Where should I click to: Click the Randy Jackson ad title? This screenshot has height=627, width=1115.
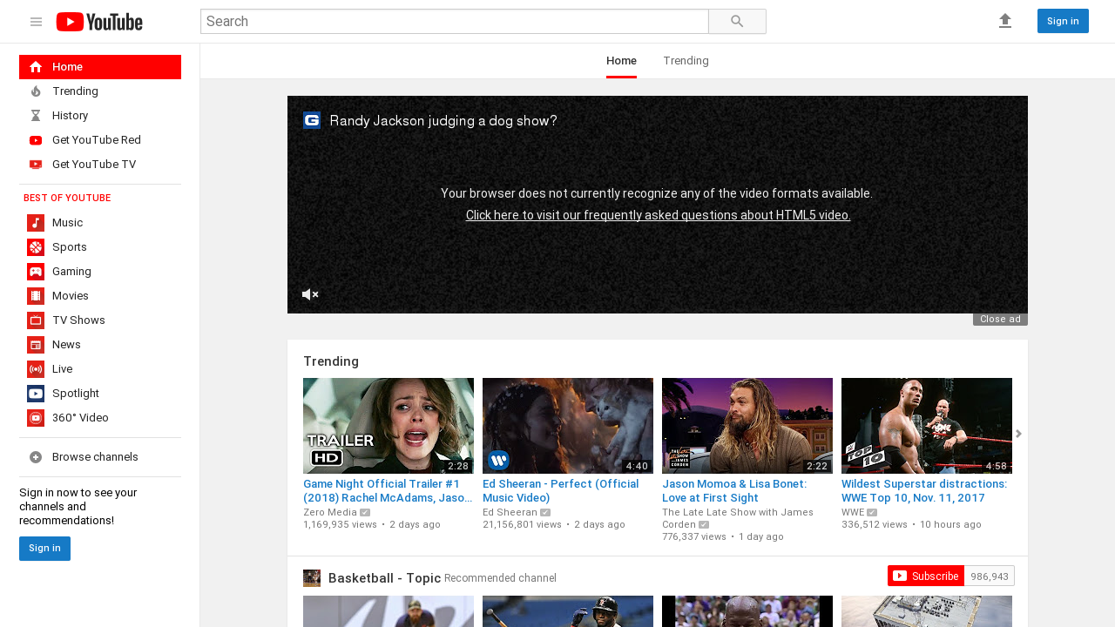pyautogui.click(x=443, y=121)
